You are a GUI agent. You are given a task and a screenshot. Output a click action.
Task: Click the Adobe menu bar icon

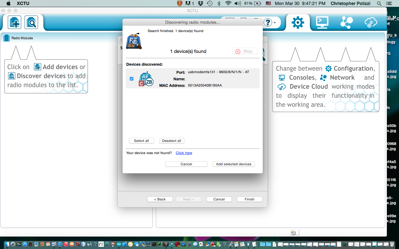click(190, 3)
